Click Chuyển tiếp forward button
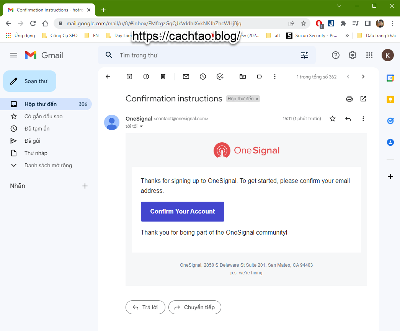 click(x=195, y=307)
